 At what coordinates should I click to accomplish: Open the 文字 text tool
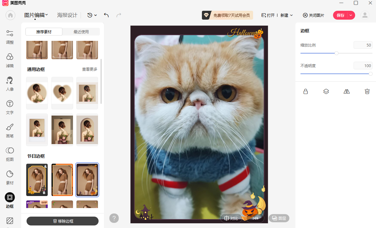(x=10, y=107)
